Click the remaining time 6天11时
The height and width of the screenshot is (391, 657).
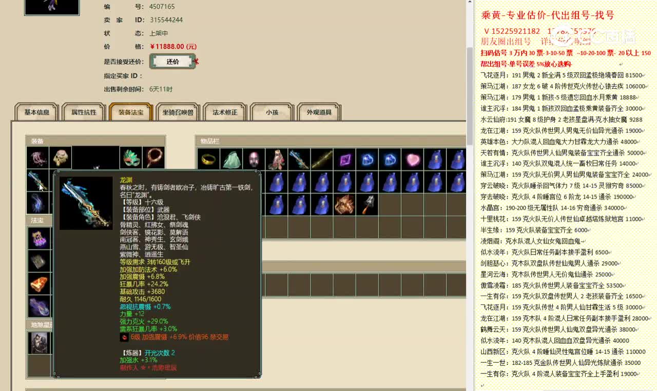click(161, 89)
